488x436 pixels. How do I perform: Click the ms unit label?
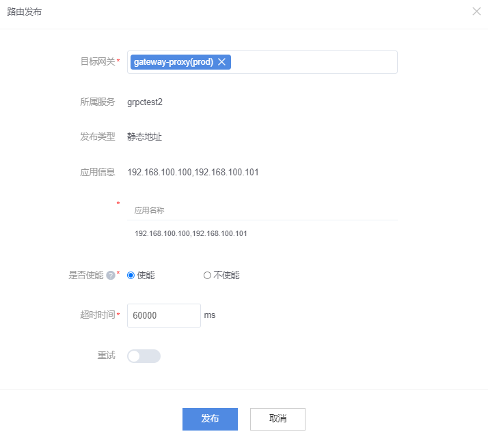tap(210, 315)
